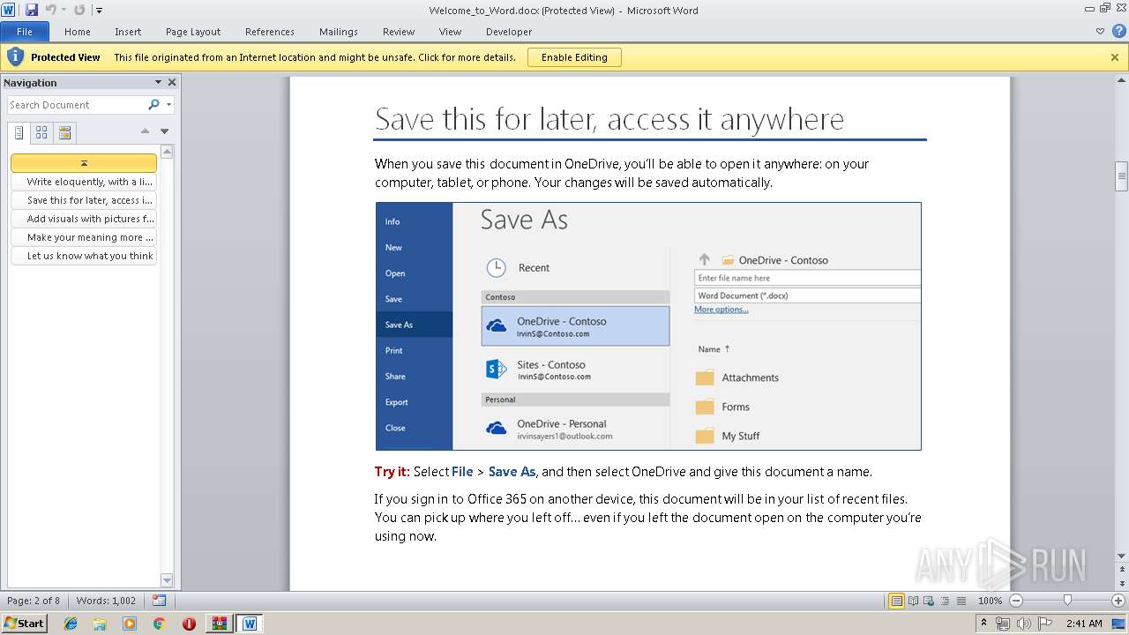
Task: Click the network icon in system tray
Action: click(1003, 624)
